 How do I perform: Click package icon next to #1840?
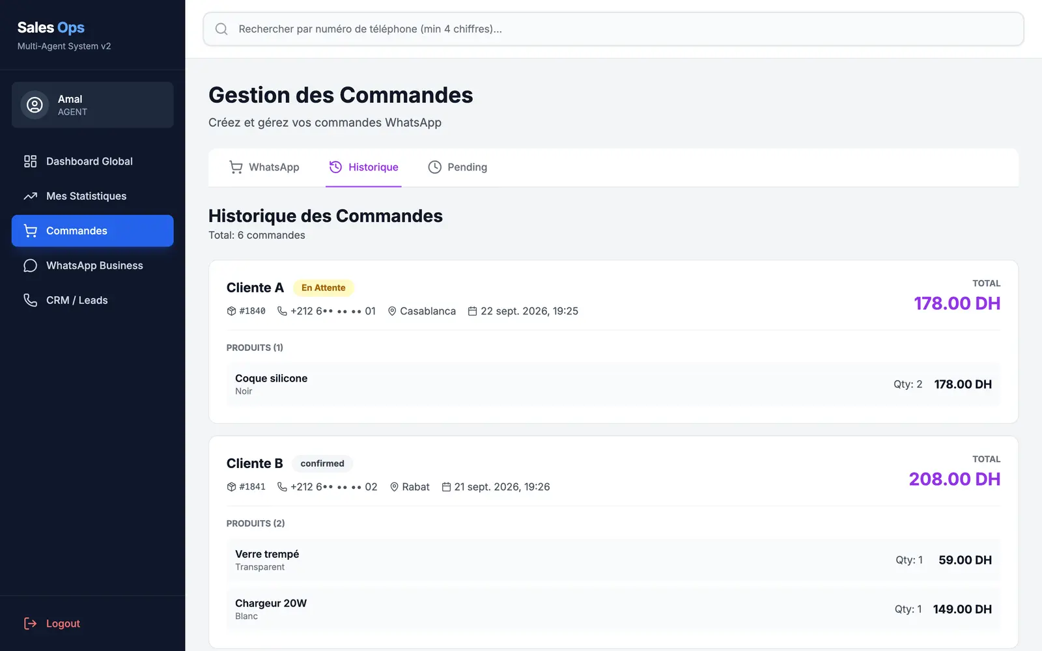(231, 311)
